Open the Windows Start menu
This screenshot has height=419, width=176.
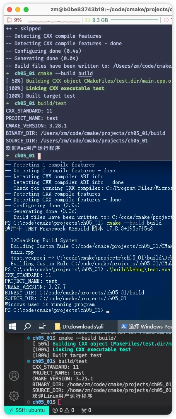[x=12, y=326]
